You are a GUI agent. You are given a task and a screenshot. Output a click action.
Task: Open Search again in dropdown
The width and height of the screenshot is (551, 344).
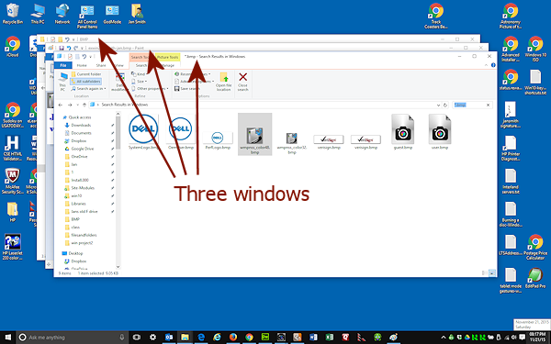pyautogui.click(x=88, y=89)
